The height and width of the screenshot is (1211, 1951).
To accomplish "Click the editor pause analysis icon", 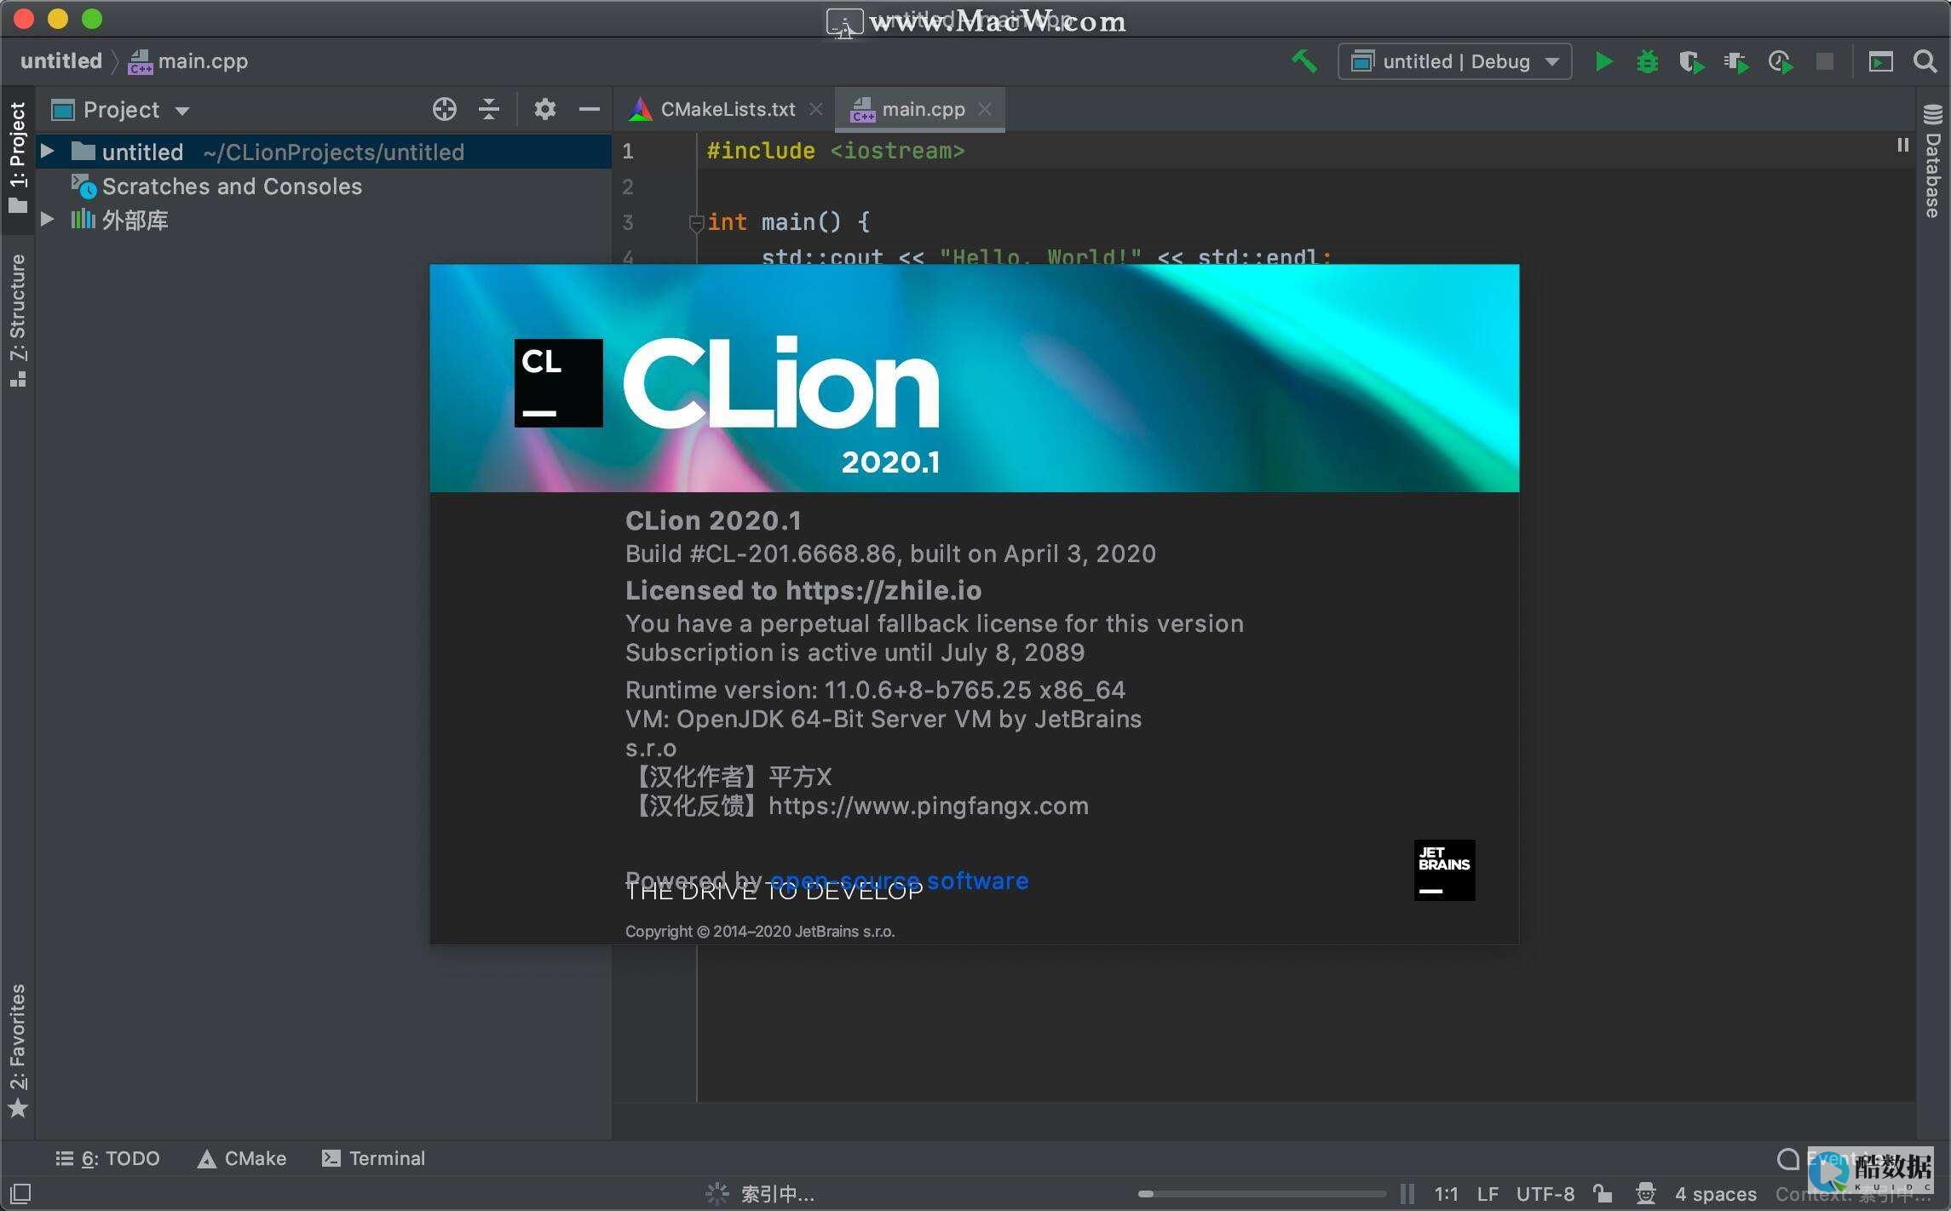I will coord(1902,146).
